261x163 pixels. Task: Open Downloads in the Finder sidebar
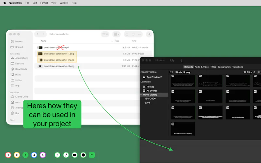click(x=19, y=69)
